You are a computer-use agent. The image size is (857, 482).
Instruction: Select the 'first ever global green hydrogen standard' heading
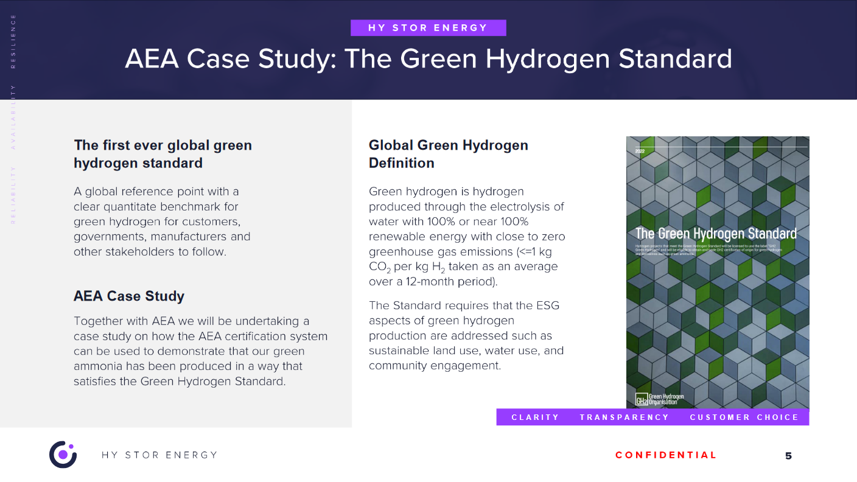[163, 154]
